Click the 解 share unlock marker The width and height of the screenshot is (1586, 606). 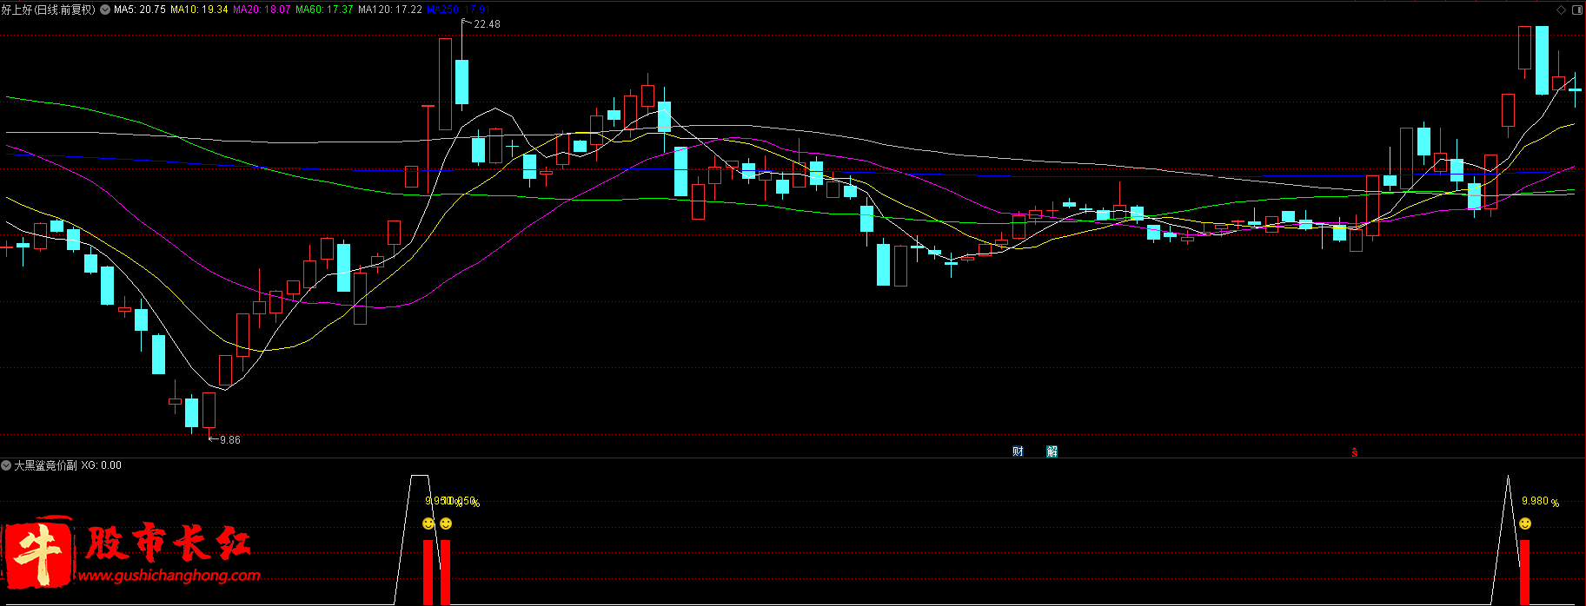tap(1052, 451)
